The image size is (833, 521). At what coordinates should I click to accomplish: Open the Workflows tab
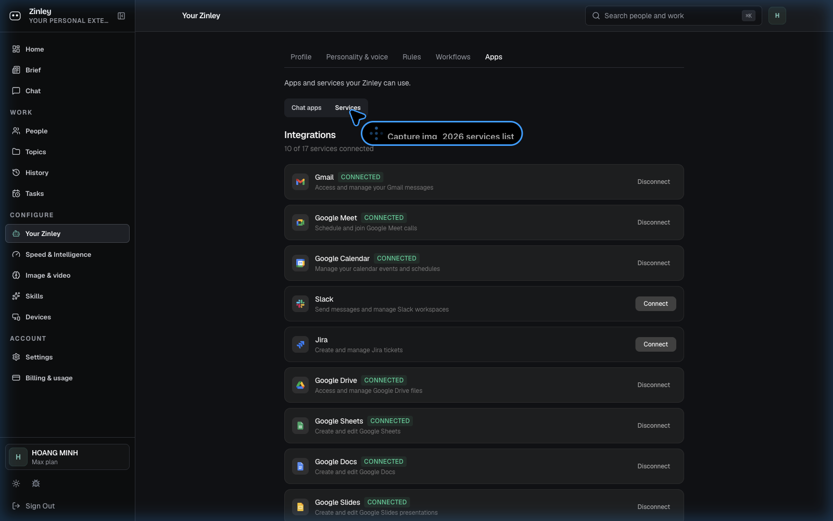(453, 57)
